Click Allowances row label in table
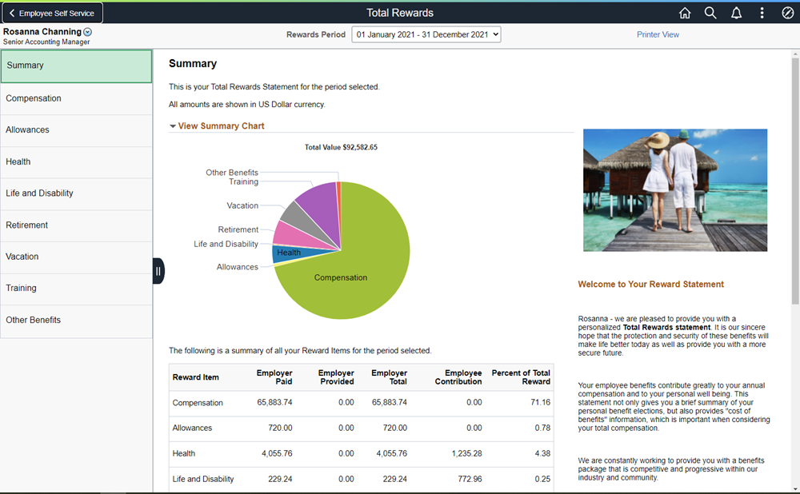 [x=192, y=428]
